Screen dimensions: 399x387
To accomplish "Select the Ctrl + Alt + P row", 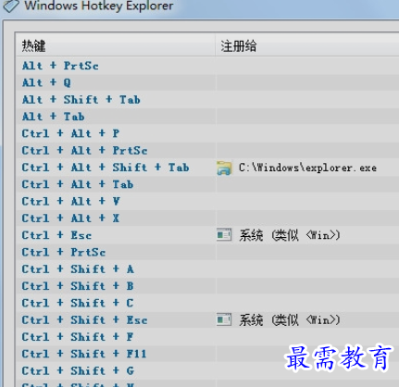I will point(207,133).
